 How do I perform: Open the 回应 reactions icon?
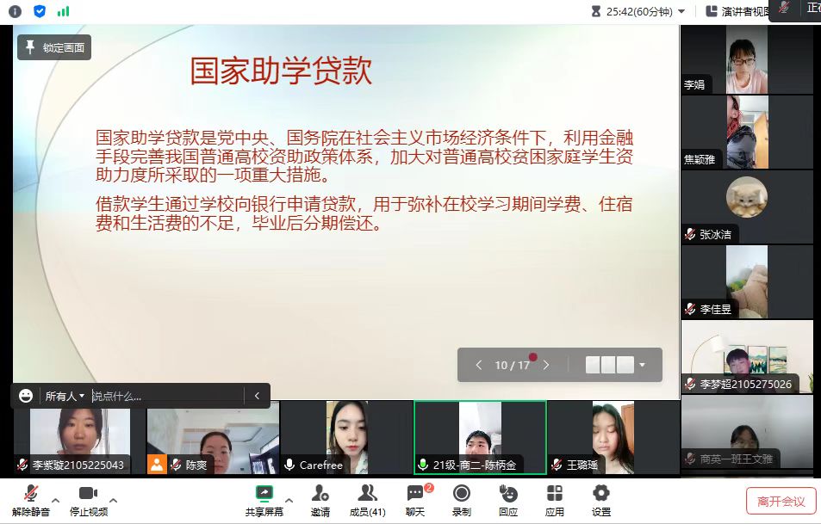point(507,499)
